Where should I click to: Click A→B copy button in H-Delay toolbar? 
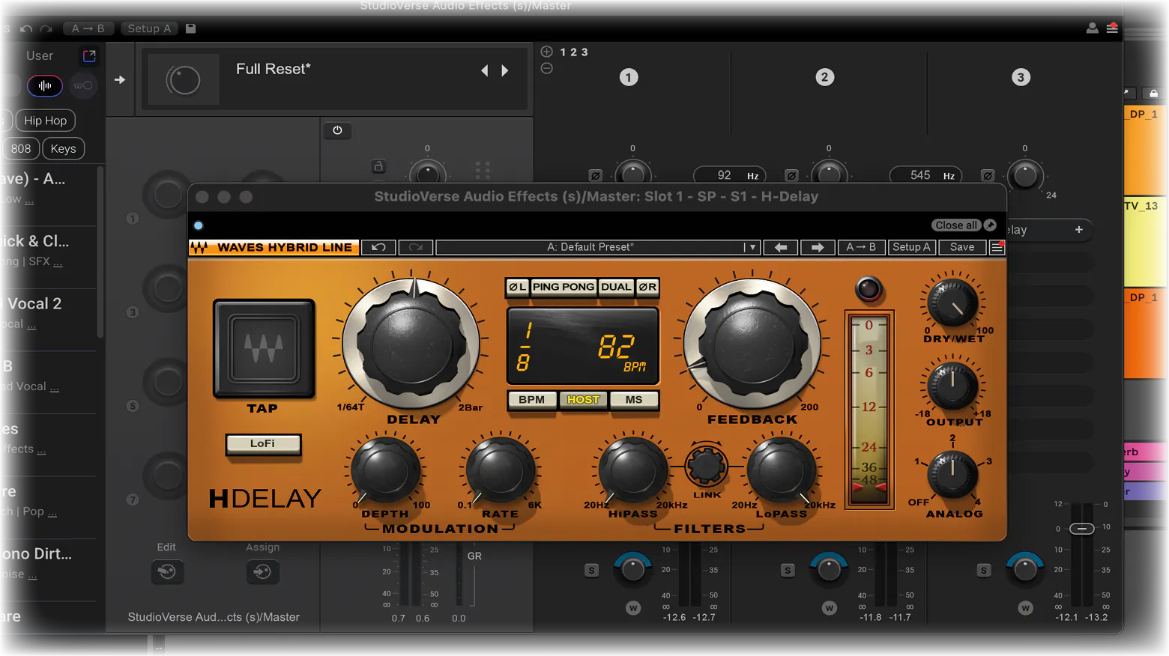point(861,247)
